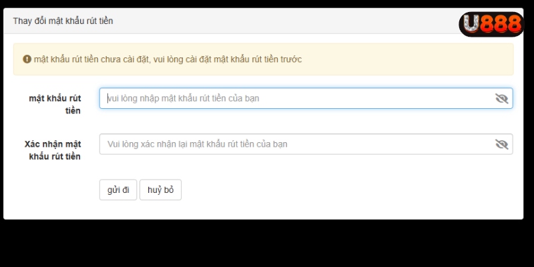Click the 'Thay đổi mật khẩu rút tiền' title
The image size is (534, 267).
click(63, 21)
